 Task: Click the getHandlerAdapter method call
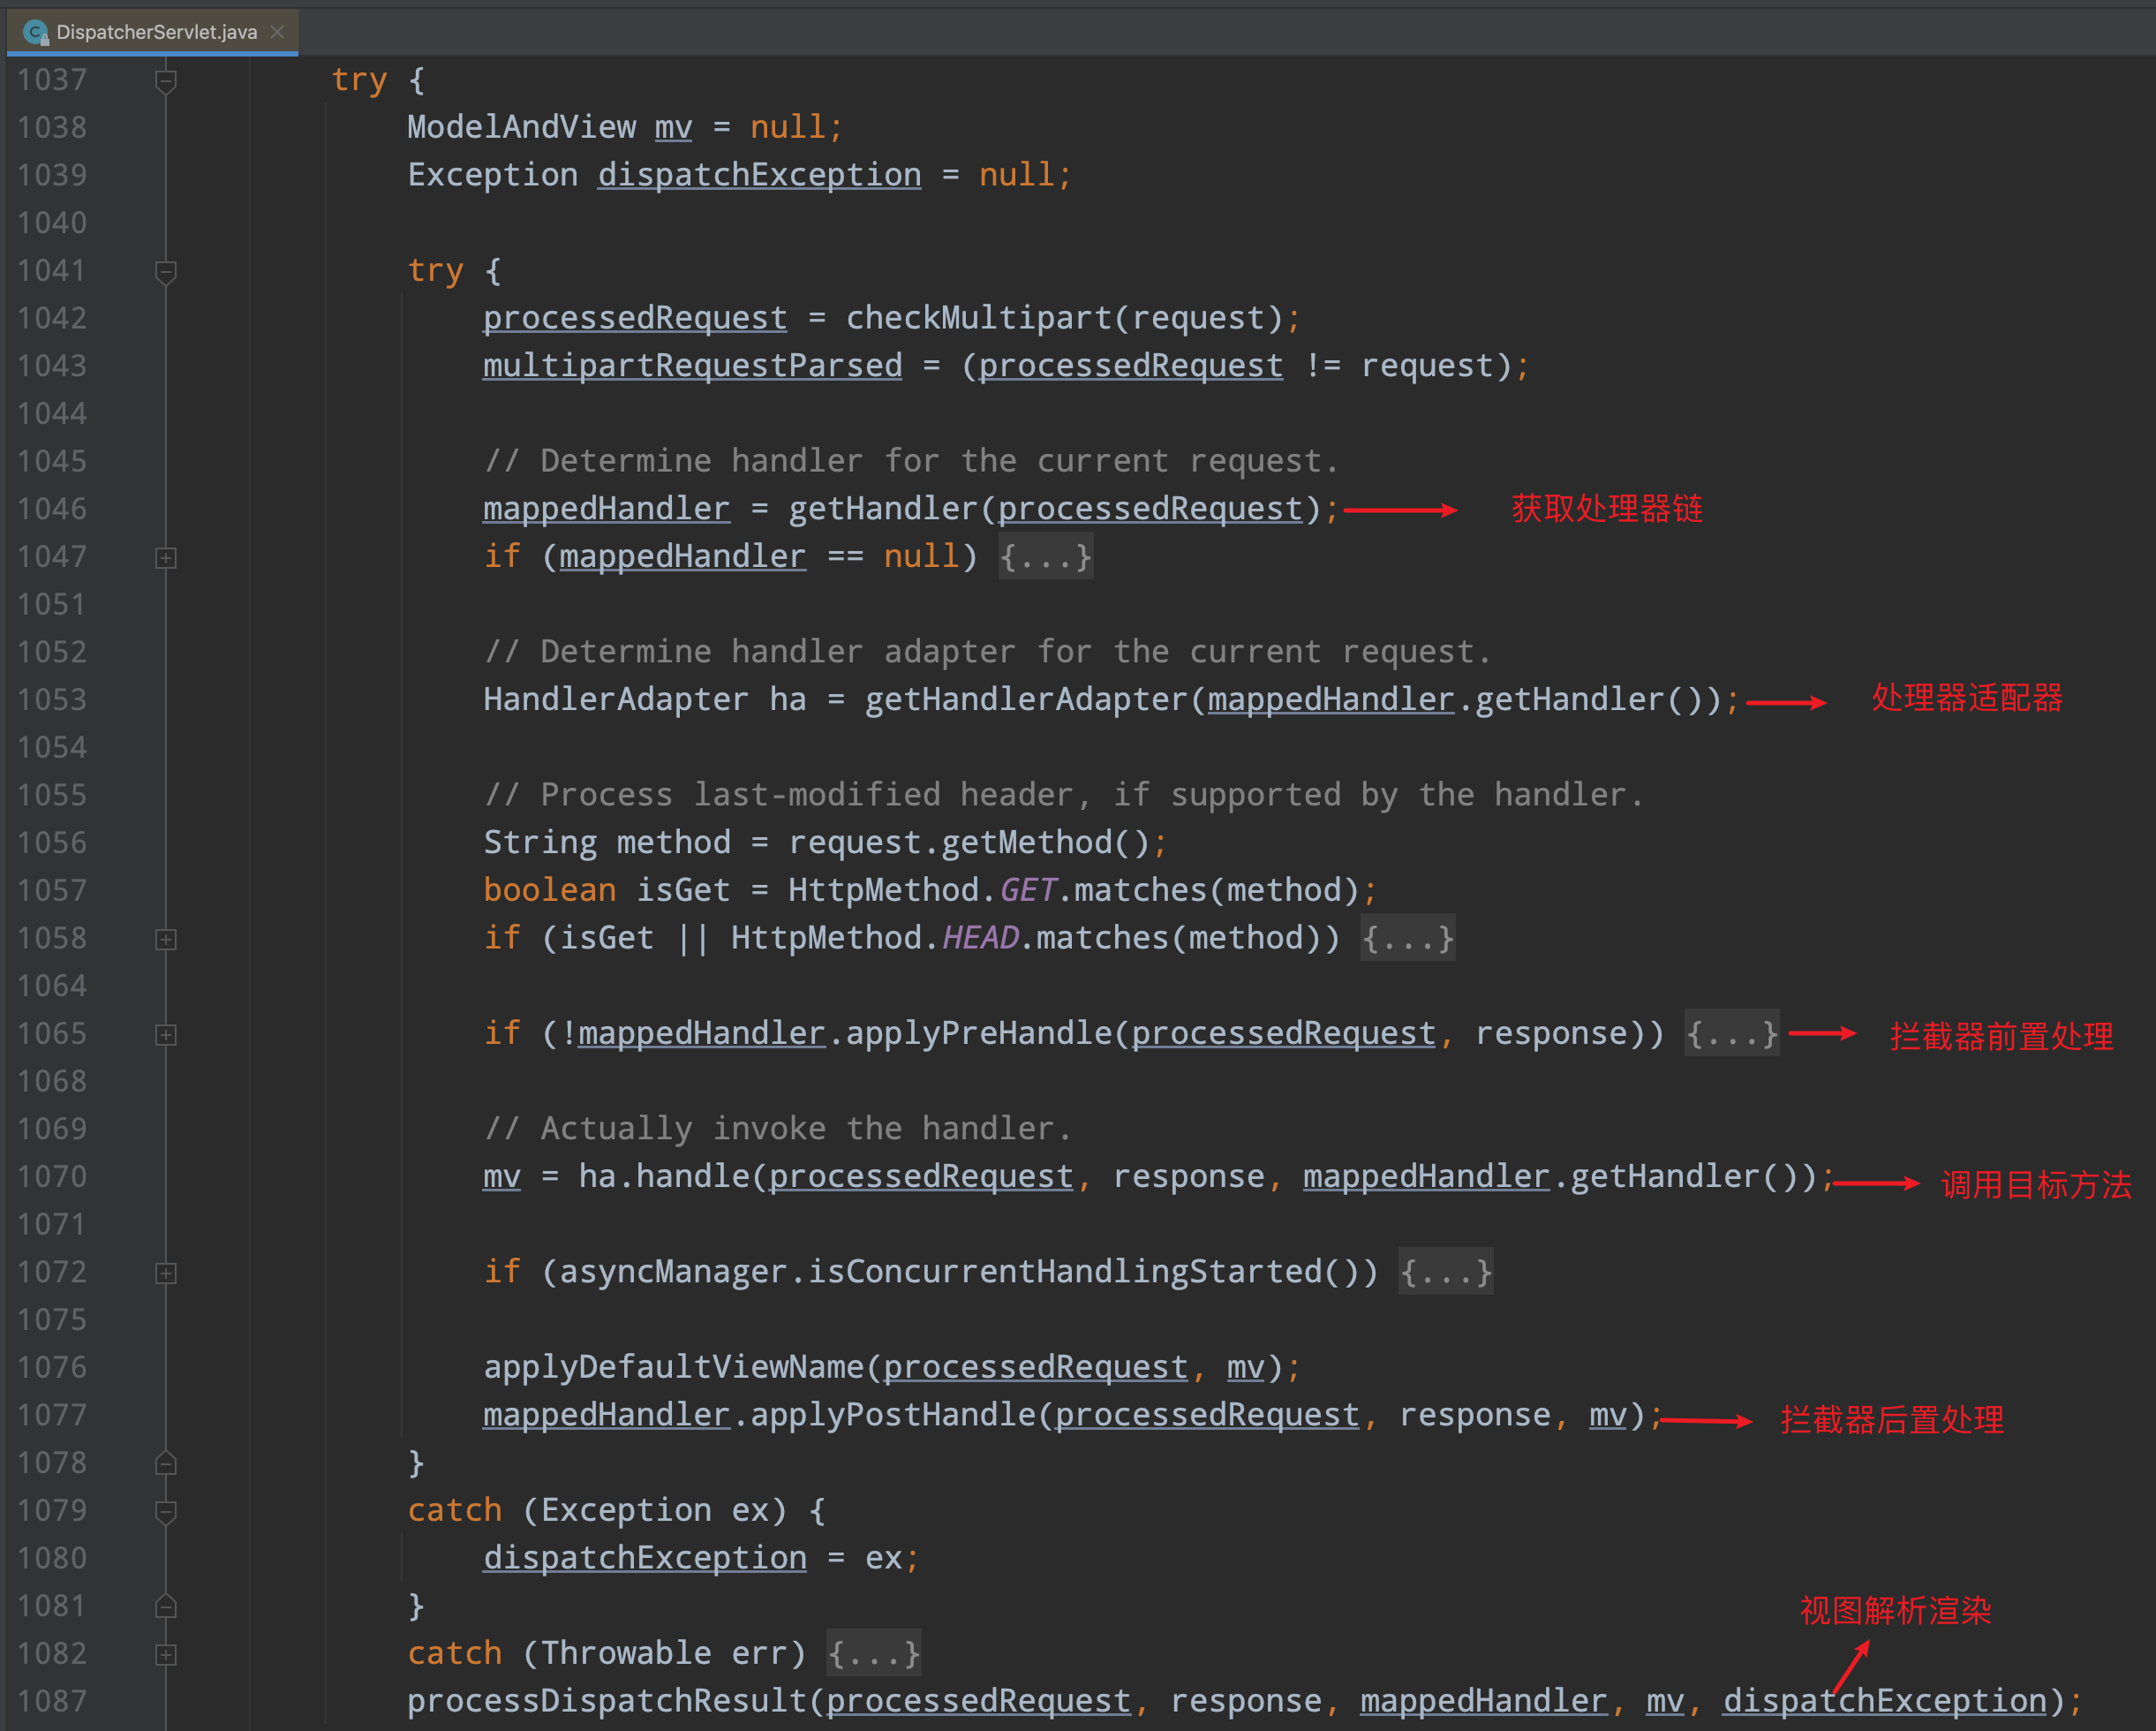[1026, 699]
